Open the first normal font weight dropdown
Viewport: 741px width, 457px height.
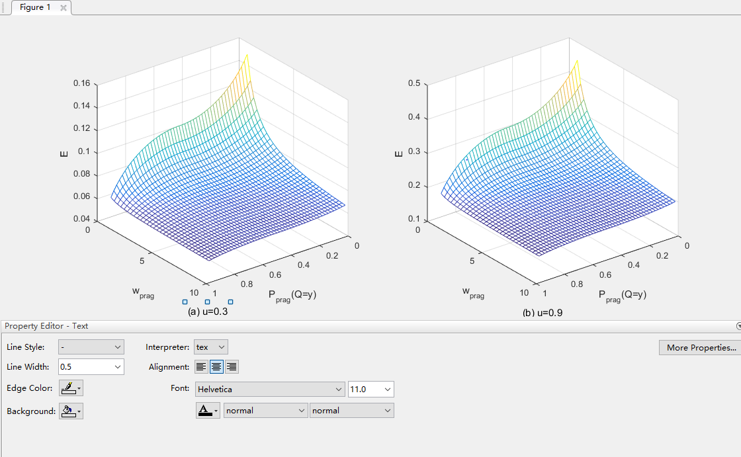(265, 410)
